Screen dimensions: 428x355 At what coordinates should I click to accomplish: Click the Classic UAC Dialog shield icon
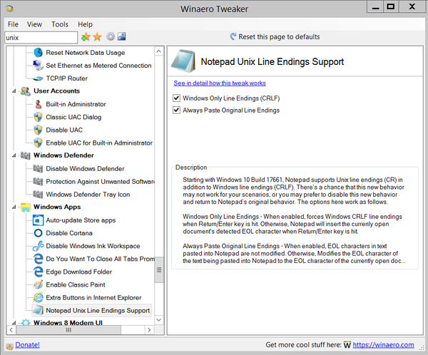click(x=38, y=117)
